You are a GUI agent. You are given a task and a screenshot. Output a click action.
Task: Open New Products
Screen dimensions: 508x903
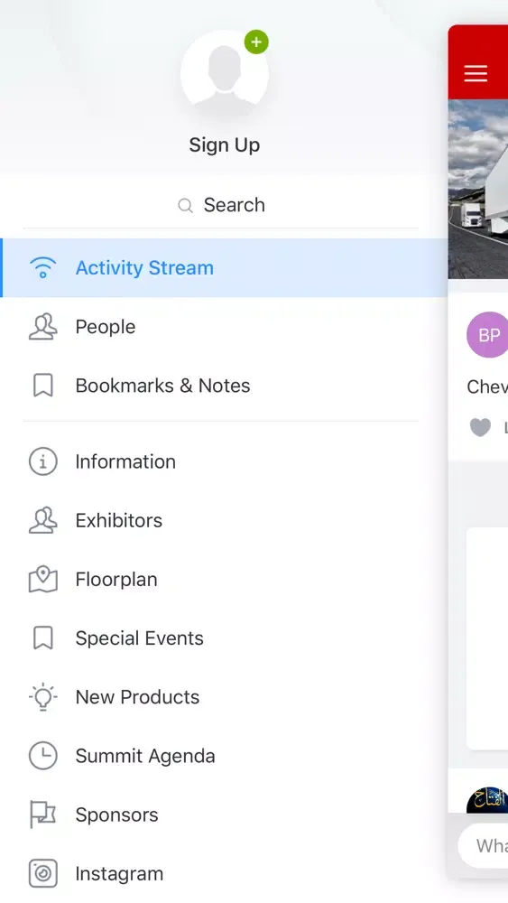[224, 697]
